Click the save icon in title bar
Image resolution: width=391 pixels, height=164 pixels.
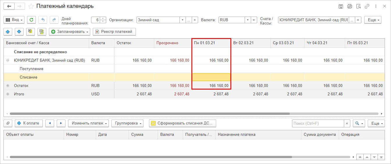[341, 6]
